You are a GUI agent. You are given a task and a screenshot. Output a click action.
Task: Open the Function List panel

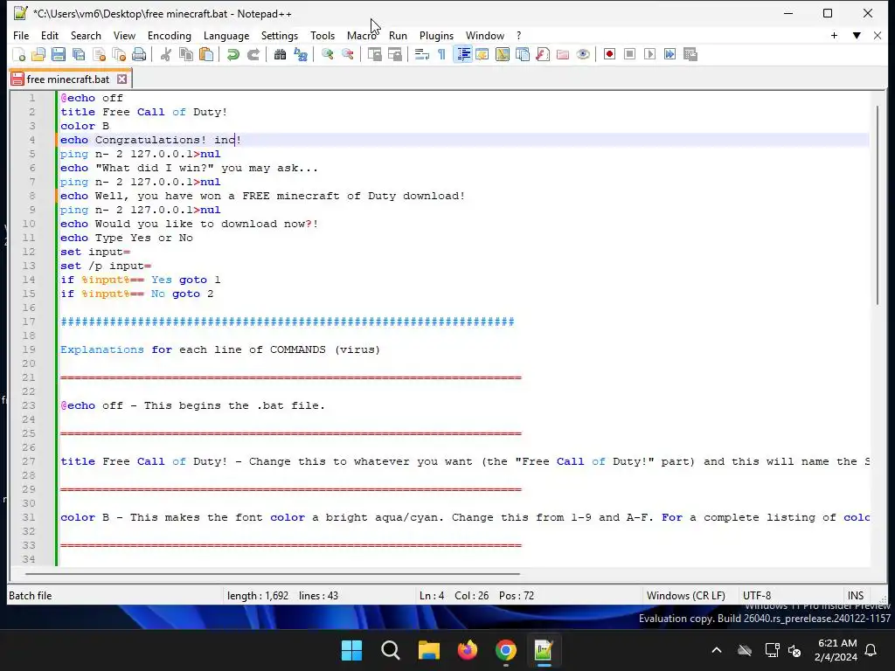click(x=542, y=54)
